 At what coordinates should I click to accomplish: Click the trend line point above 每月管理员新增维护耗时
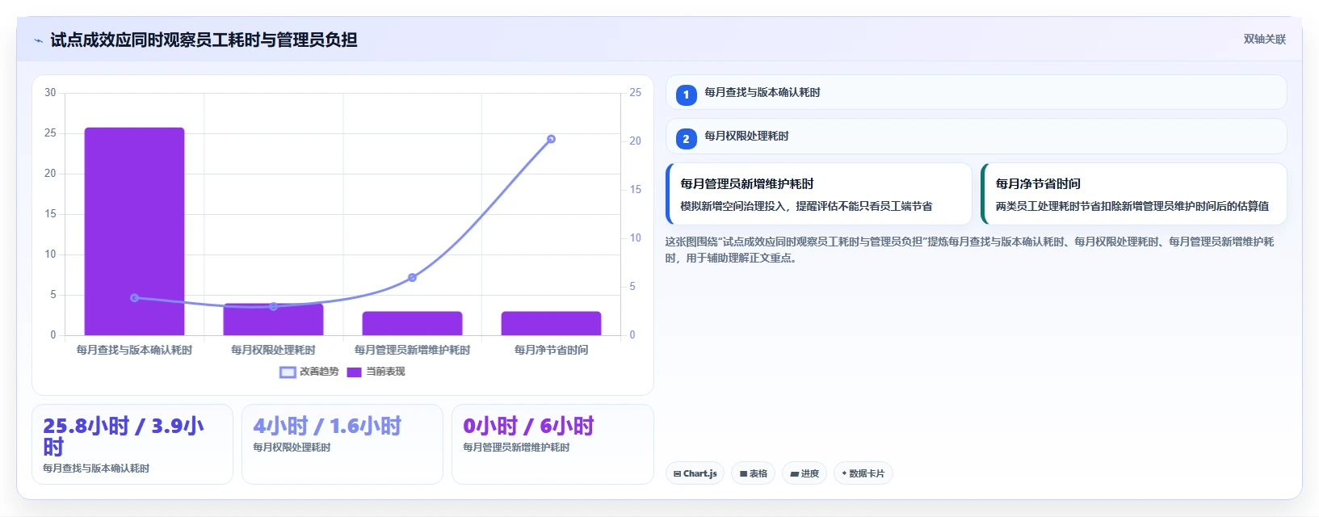[x=412, y=277]
